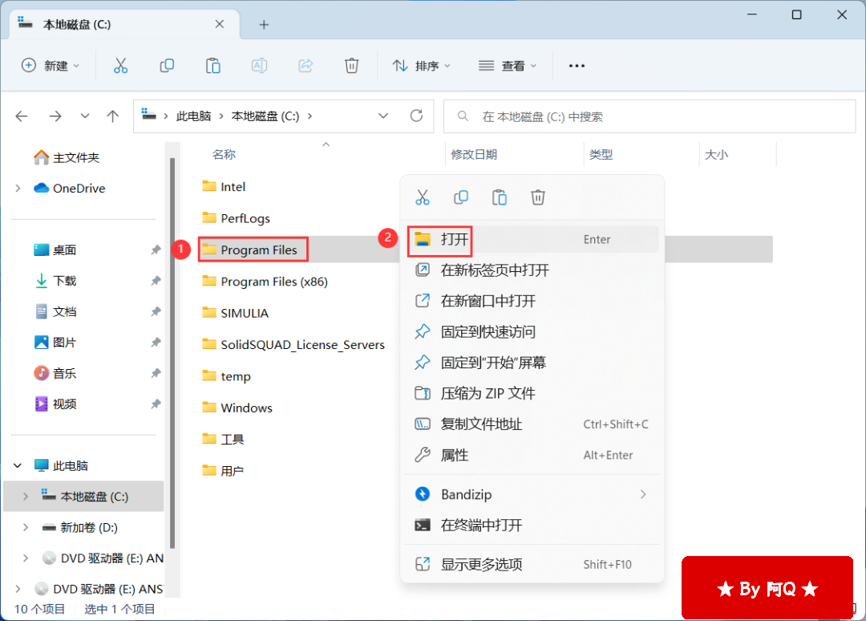Add a new tab with the plus button

264,25
